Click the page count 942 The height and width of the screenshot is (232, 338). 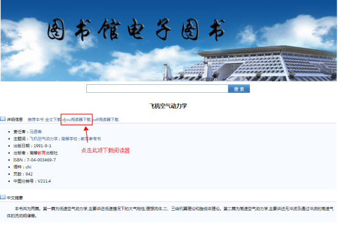point(29,174)
